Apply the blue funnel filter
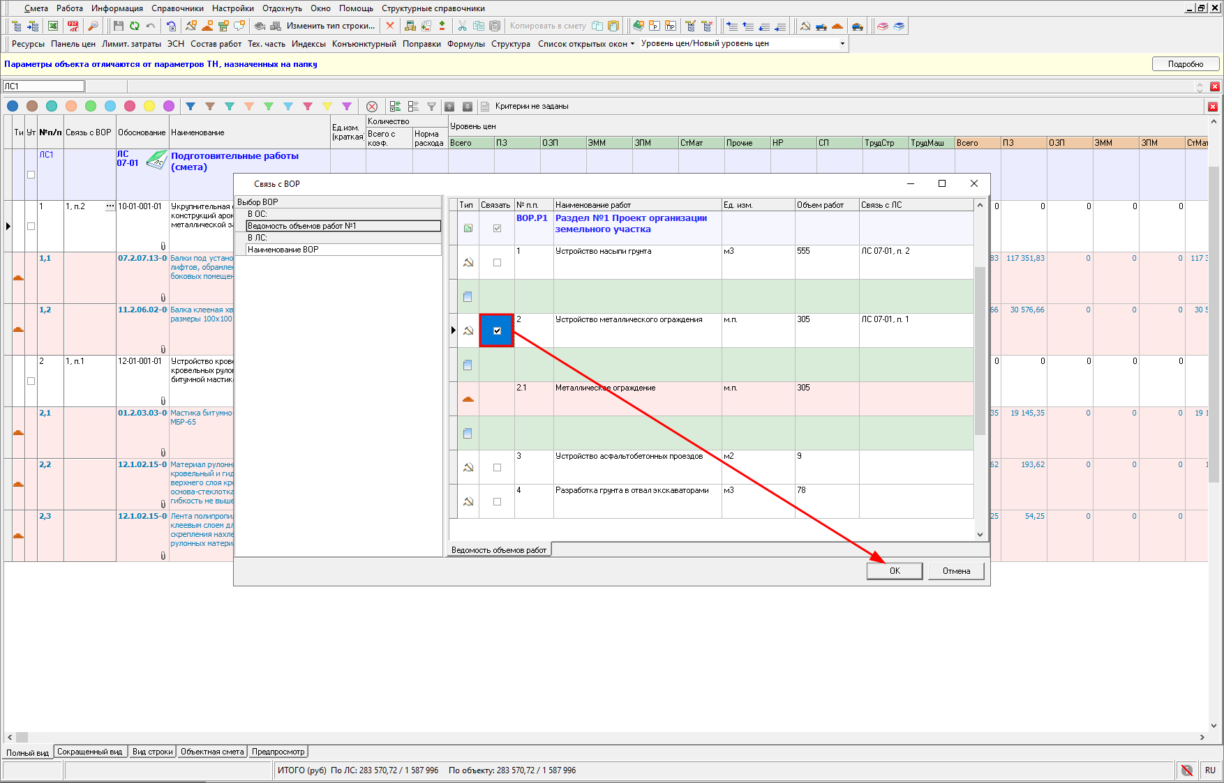1224x783 pixels. (x=191, y=106)
